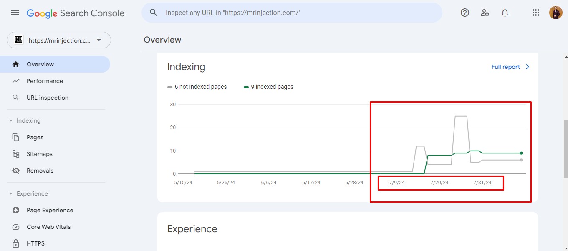Open users and permissions settings icon
Image resolution: width=568 pixels, height=251 pixels.
coord(485,13)
